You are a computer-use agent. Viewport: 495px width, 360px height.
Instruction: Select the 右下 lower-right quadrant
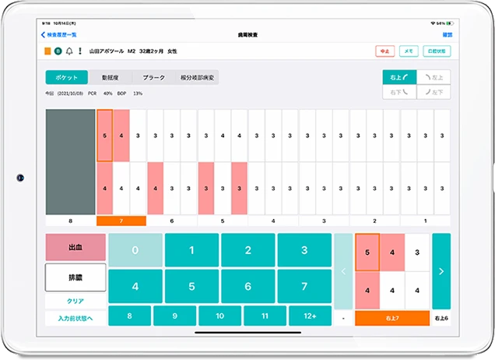[x=398, y=93]
